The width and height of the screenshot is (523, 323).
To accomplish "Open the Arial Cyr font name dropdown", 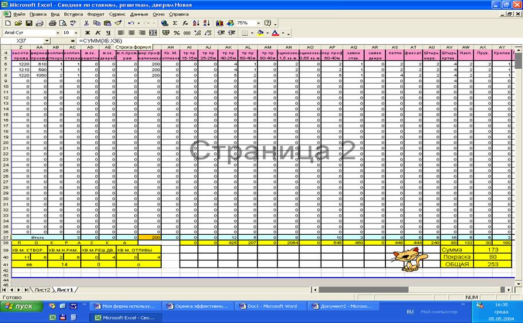I will (x=57, y=33).
